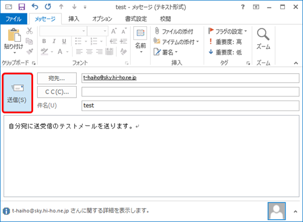
Task: Click in the message body text area
Action: [x=151, y=156]
